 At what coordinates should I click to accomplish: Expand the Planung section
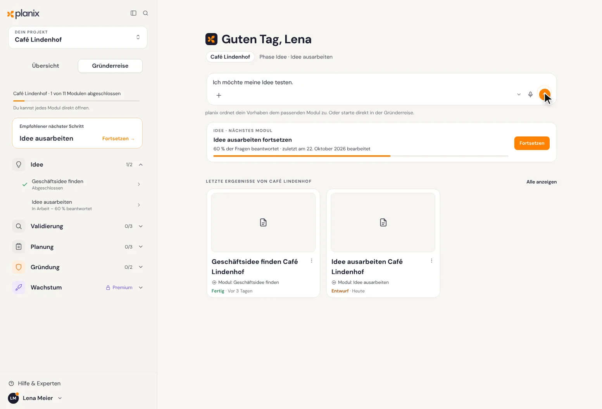[141, 247]
